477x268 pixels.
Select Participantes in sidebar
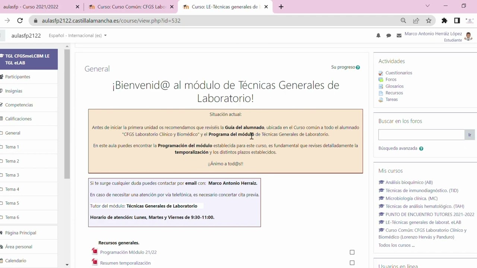click(x=18, y=77)
